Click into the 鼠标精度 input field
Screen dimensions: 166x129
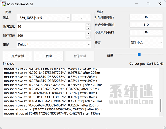coord(51,35)
